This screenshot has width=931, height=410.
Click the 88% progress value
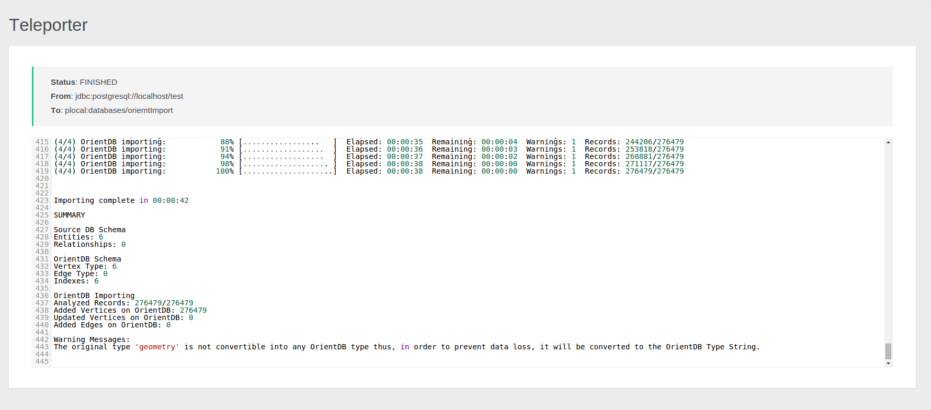pos(227,142)
